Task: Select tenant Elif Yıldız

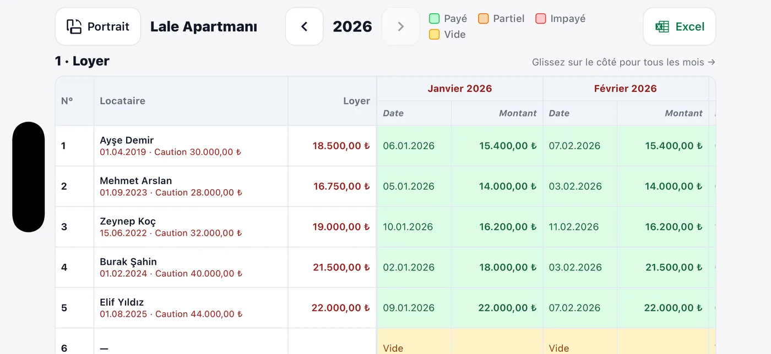Action: click(122, 302)
